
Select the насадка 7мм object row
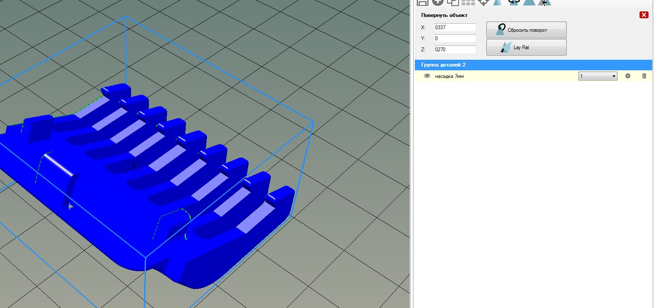coord(533,76)
